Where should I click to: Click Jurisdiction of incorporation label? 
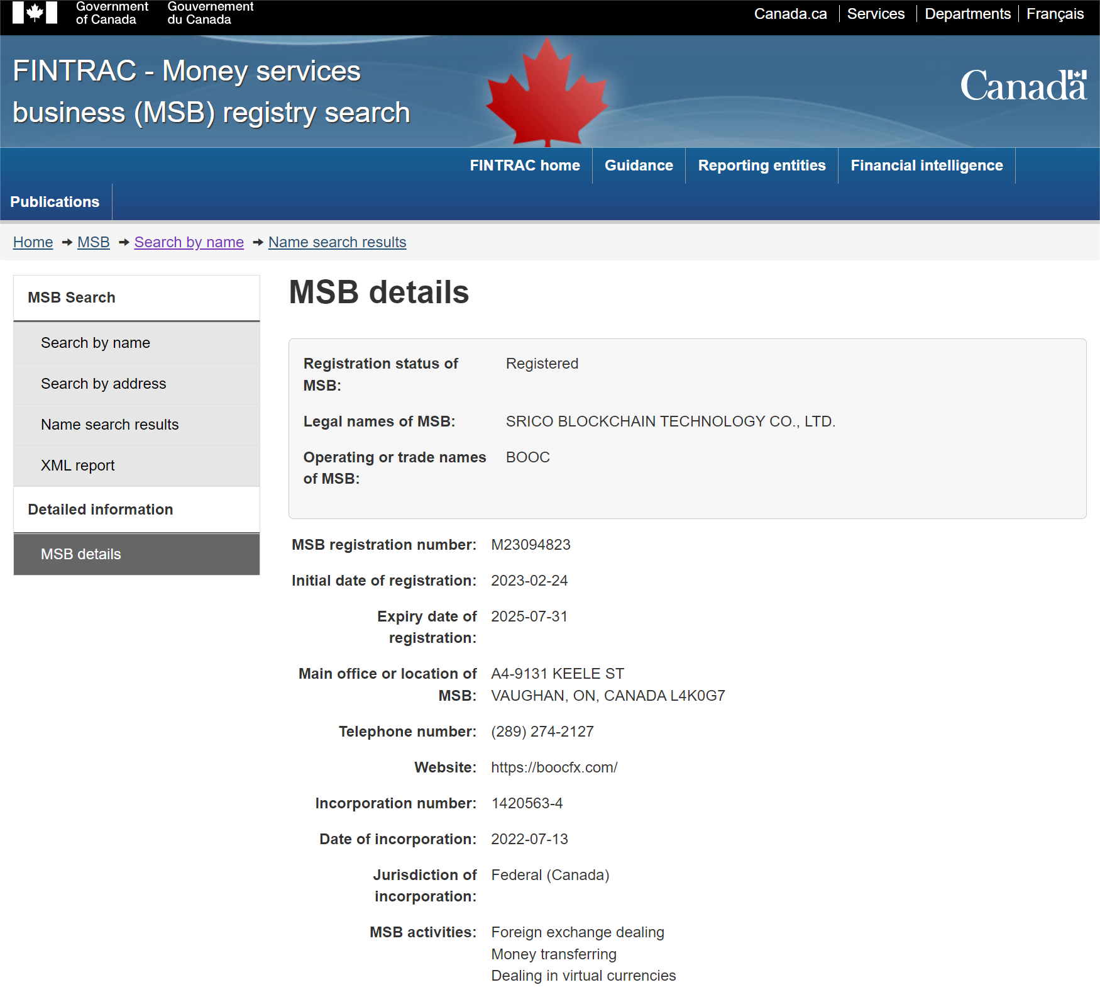point(425,886)
